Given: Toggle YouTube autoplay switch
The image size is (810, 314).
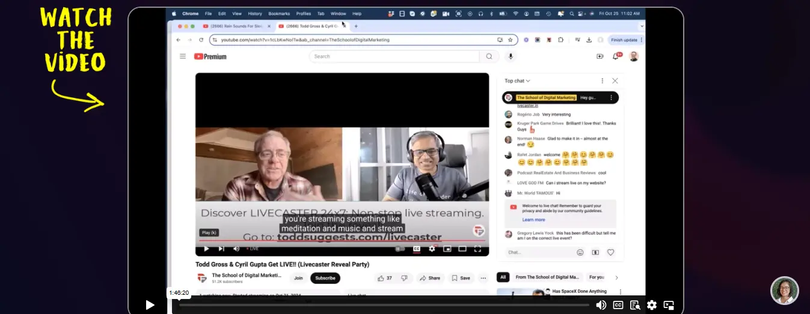Looking at the screenshot, I should pyautogui.click(x=400, y=249).
